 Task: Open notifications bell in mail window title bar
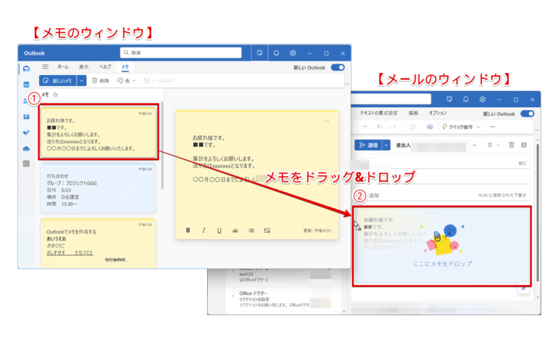click(466, 100)
